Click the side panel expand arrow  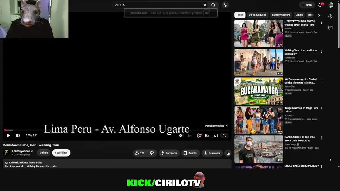tap(330, 160)
